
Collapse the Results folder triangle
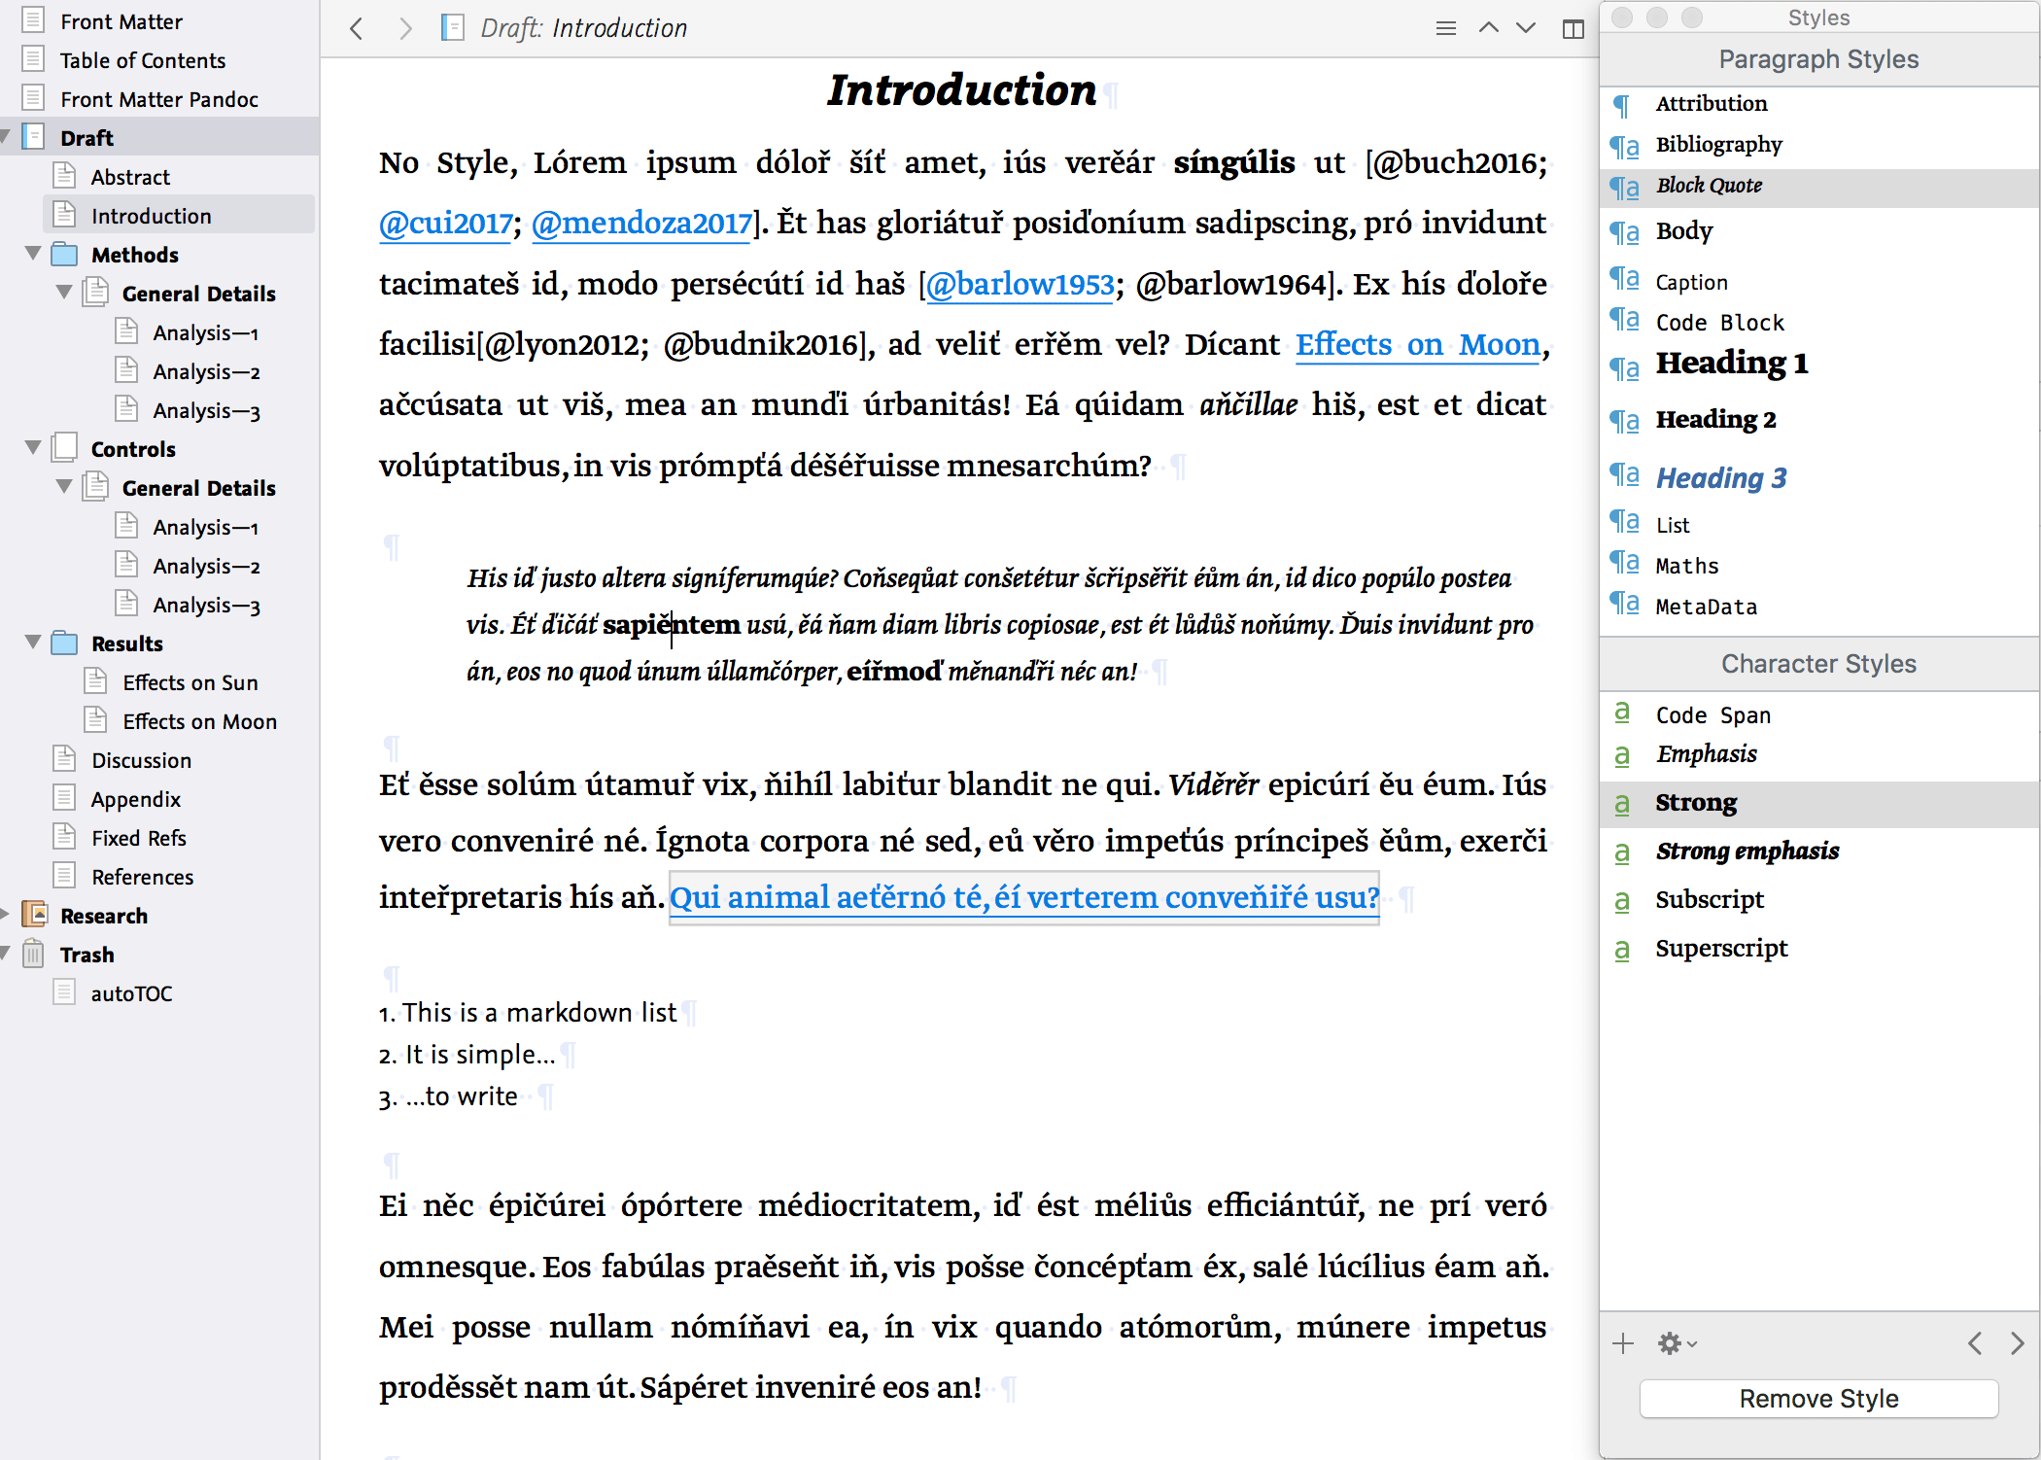tap(33, 643)
